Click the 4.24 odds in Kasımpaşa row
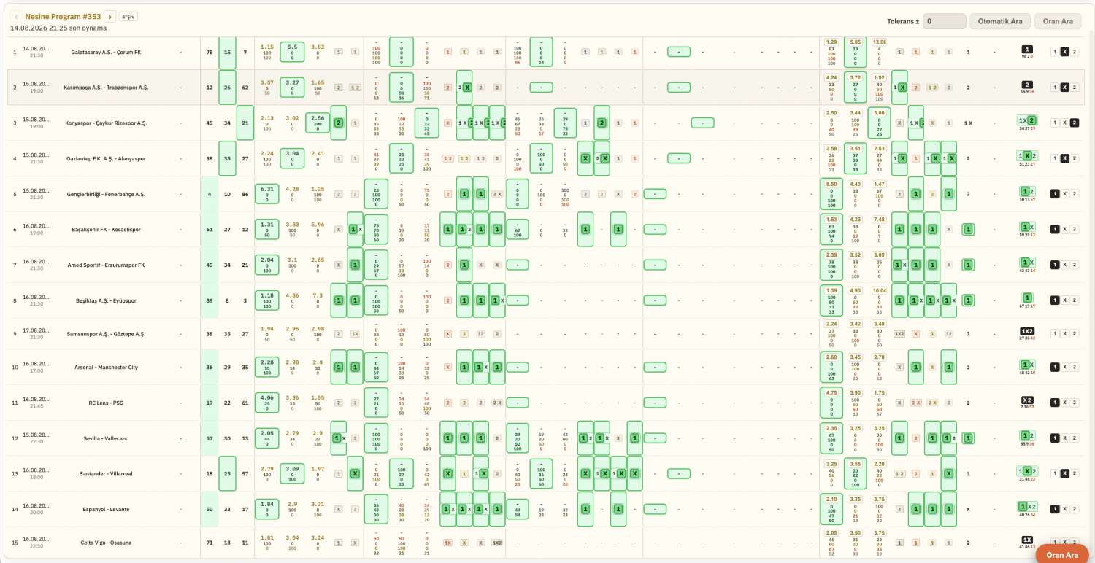The image size is (1095, 563). point(831,77)
